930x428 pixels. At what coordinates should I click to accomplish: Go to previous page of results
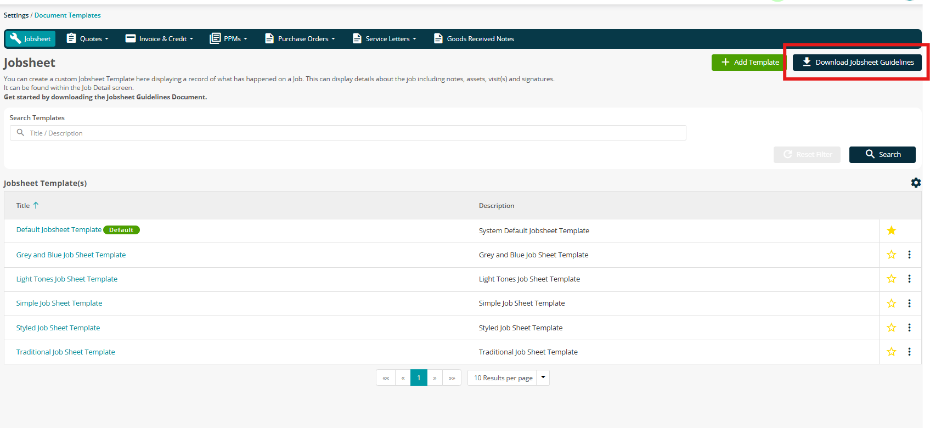point(403,378)
